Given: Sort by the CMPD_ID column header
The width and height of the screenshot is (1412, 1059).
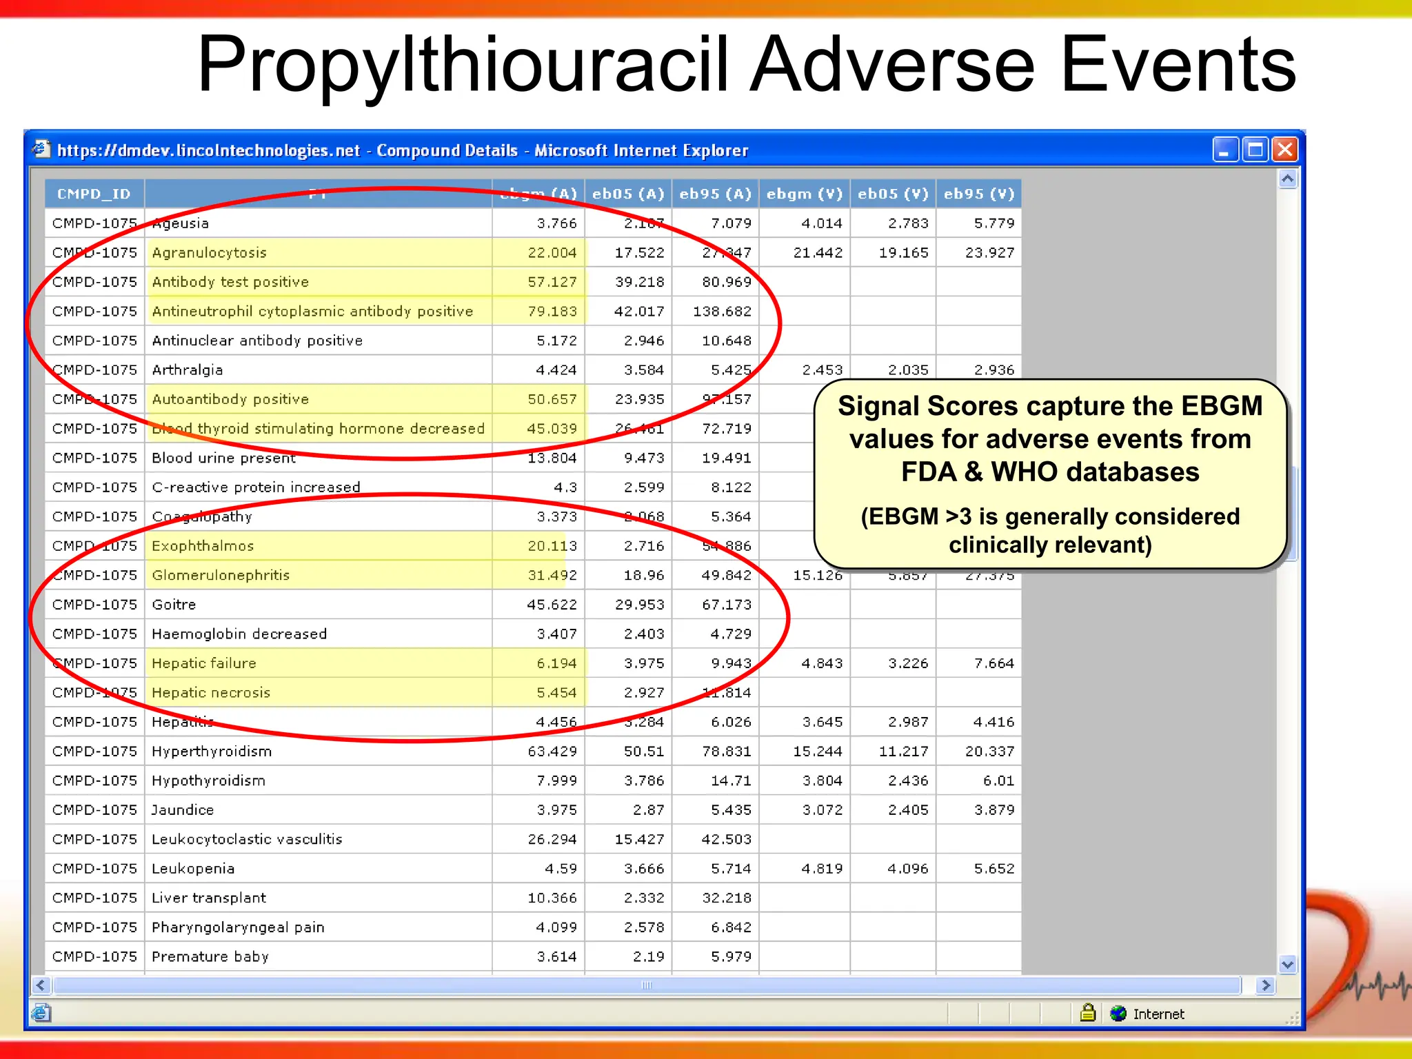Looking at the screenshot, I should [94, 194].
